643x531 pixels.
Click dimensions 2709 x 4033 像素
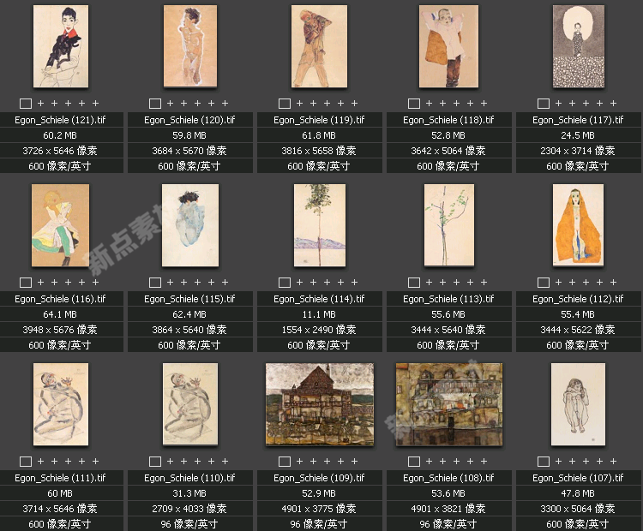coord(189,509)
